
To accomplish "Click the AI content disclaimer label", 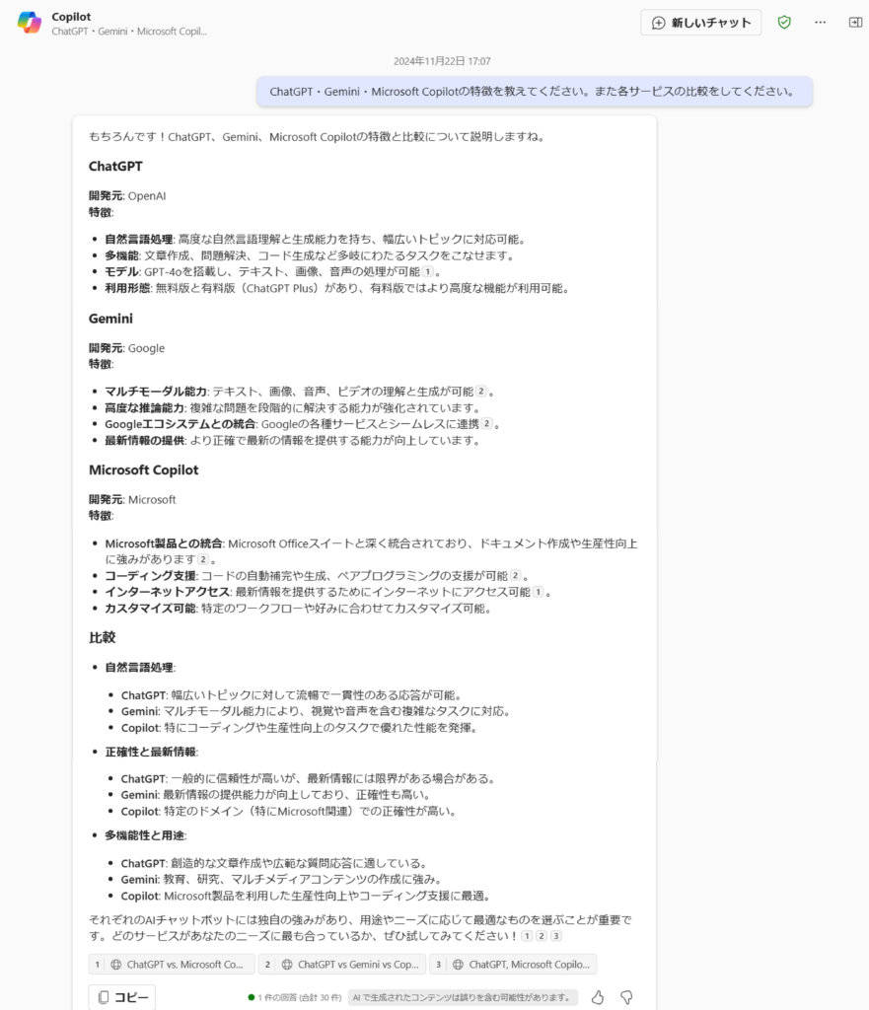I will click(x=463, y=997).
